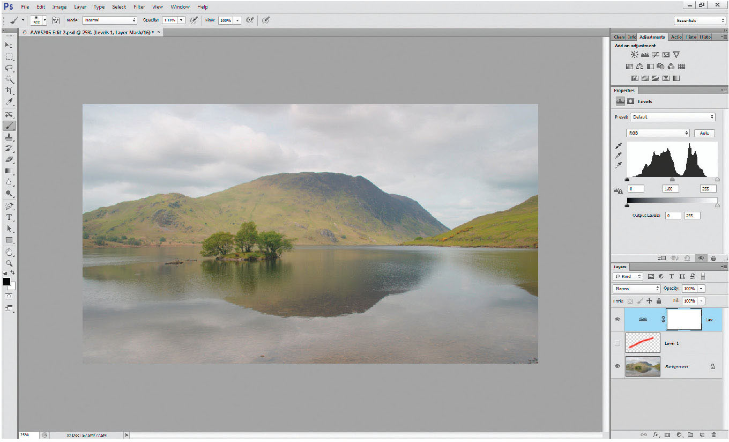Open the Brush Preset picker arrow

coord(44,20)
